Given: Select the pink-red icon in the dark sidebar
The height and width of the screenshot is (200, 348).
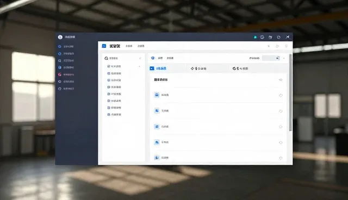Looking at the screenshot, I should pos(59,74).
